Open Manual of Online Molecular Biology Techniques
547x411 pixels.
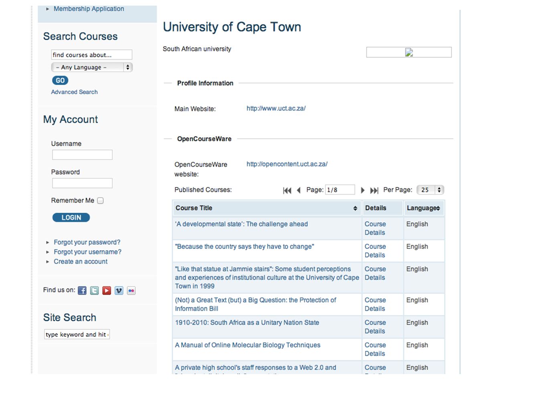click(248, 345)
